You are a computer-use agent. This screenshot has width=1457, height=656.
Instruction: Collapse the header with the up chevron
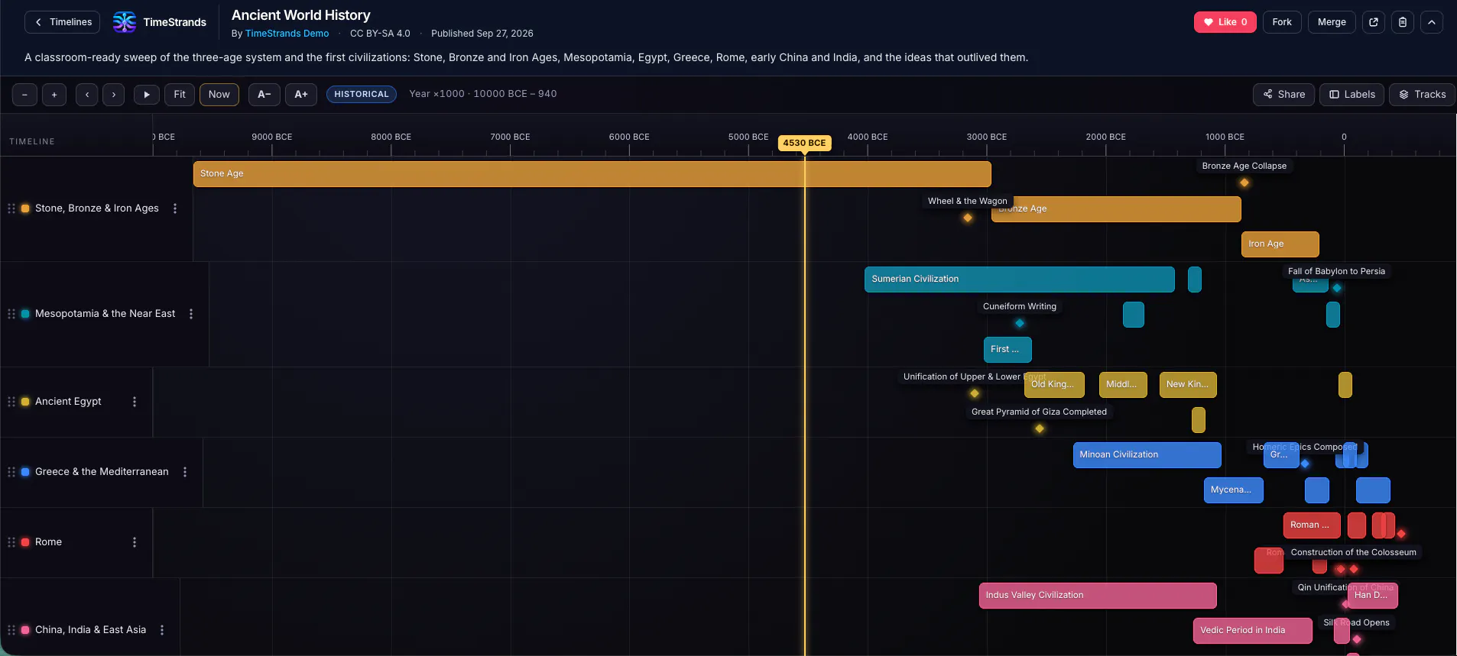(1432, 22)
